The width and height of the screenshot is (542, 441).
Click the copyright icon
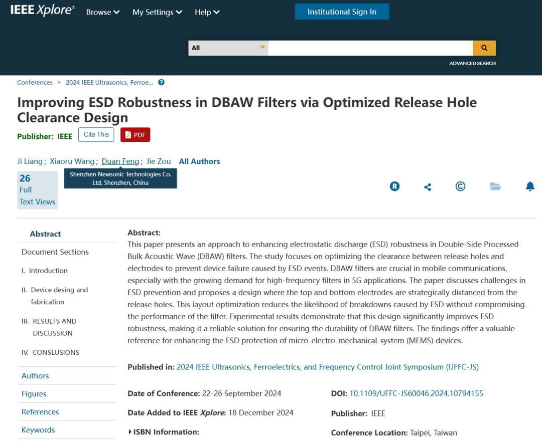coord(460,186)
